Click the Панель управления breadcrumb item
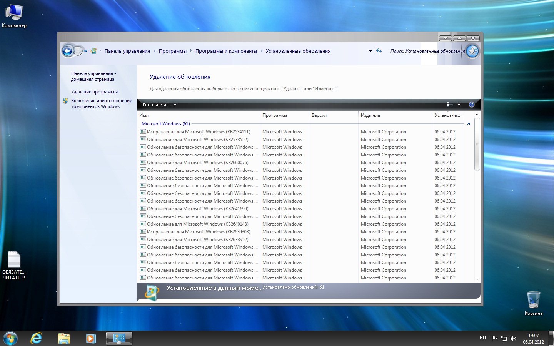554x346 pixels. [x=127, y=51]
